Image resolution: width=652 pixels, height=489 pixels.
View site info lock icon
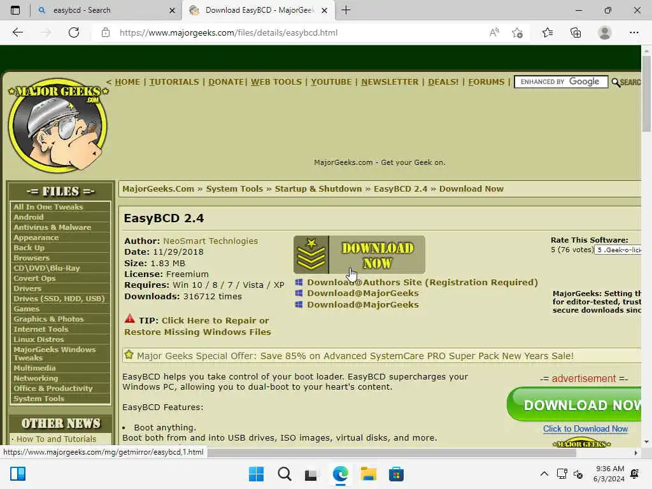[106, 32]
